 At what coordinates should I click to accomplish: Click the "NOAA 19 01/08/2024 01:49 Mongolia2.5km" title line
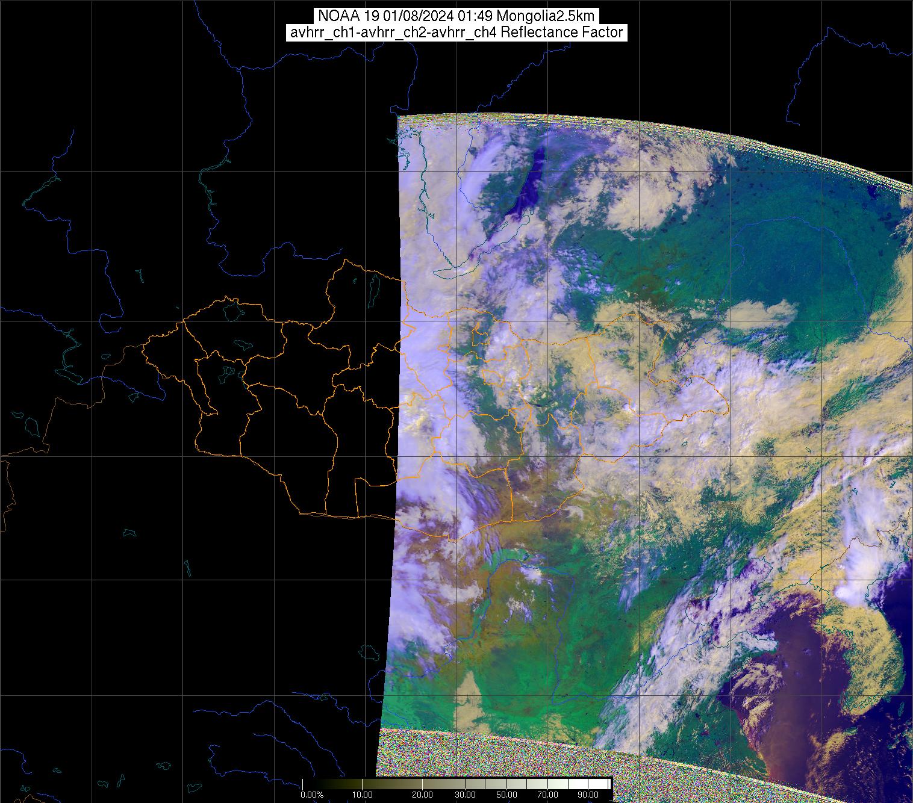(x=456, y=16)
